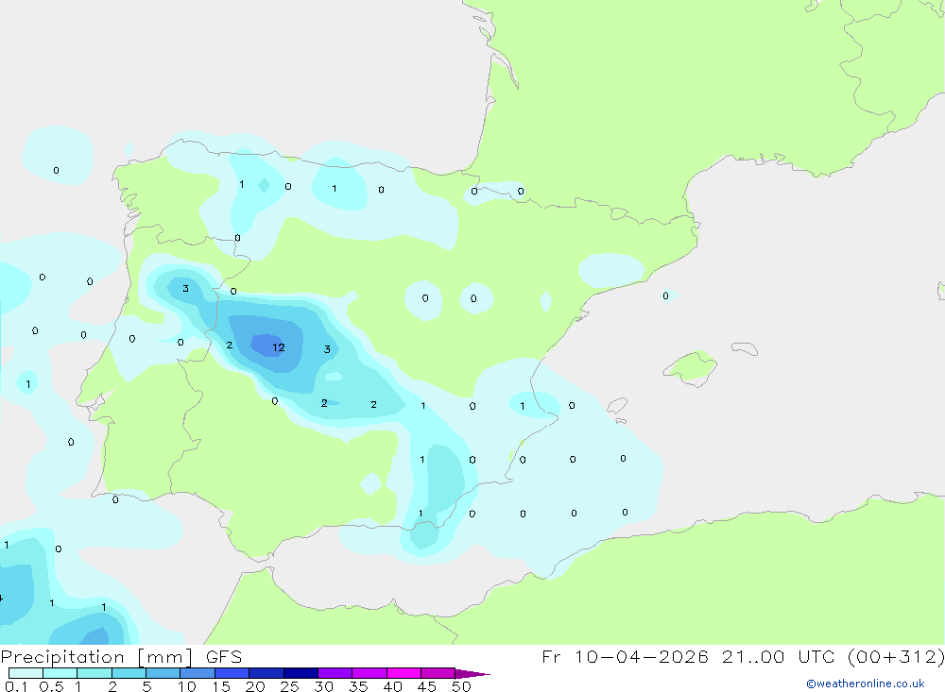
Task: Click the 0.1–0.5 mm lightest cyan legend swatch
Action: click(x=26, y=673)
